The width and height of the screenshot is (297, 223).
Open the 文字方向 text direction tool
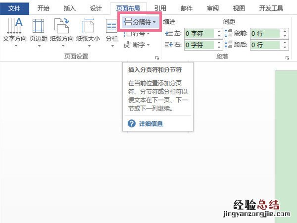pos(14,30)
